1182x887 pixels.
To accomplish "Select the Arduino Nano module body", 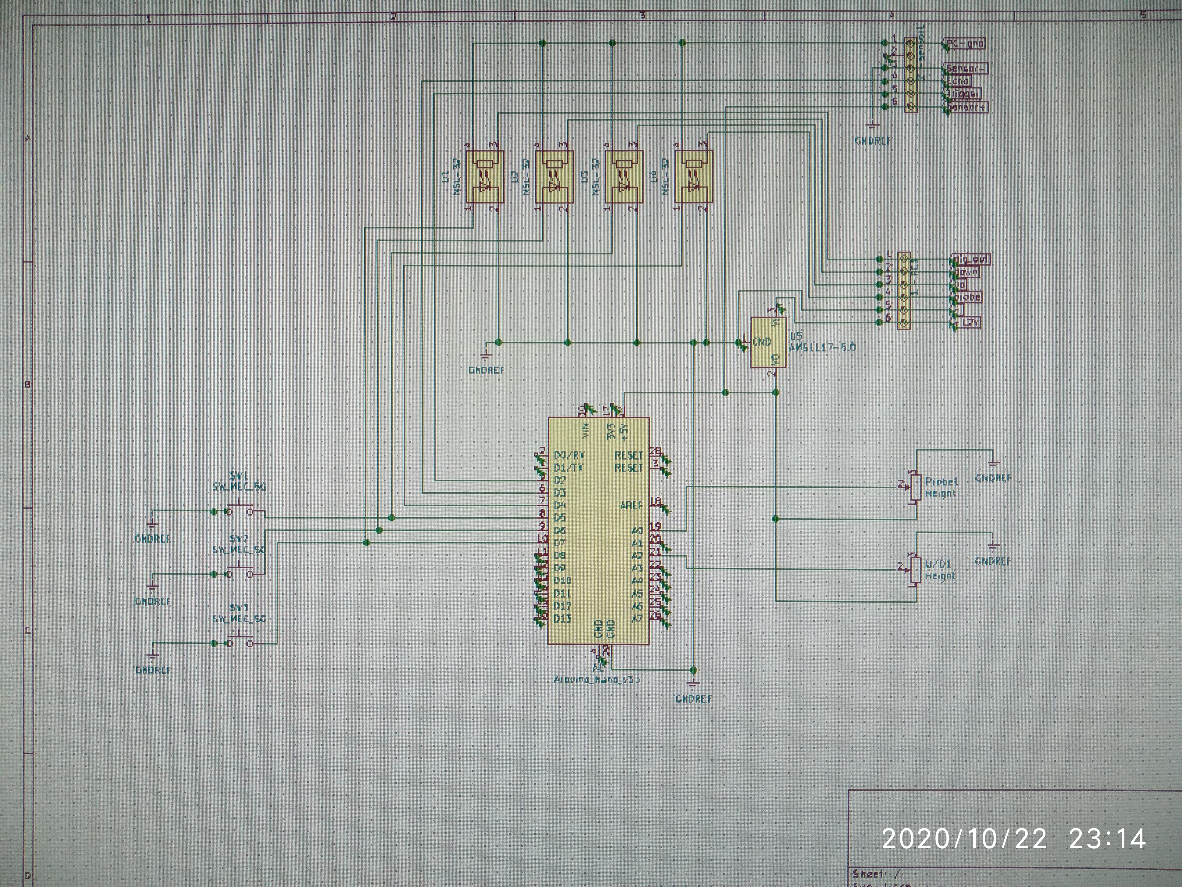I will pyautogui.click(x=598, y=530).
